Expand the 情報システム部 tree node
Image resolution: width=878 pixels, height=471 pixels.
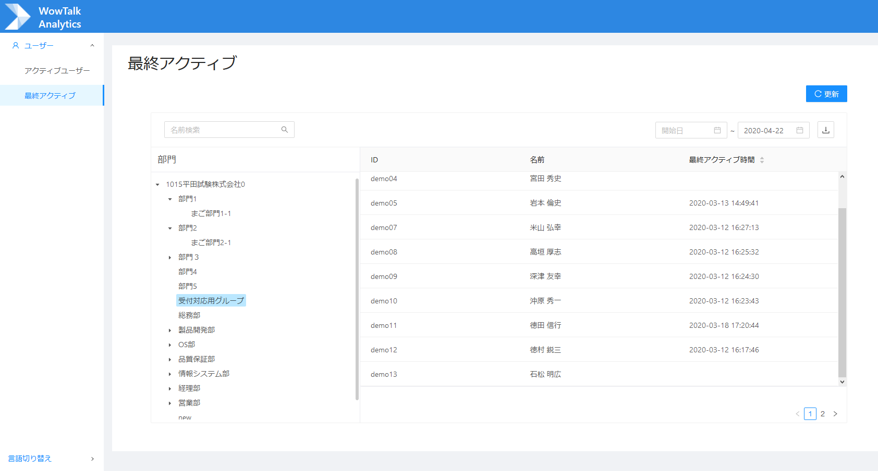(170, 374)
